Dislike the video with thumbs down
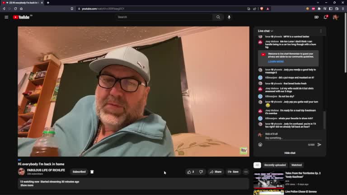 [x=201, y=172]
